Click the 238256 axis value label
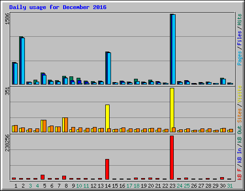The height and width of the screenshot is (191, 245). [x=7, y=143]
